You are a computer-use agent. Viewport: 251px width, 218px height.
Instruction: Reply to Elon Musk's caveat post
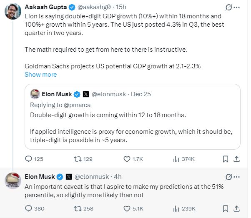tap(29, 208)
